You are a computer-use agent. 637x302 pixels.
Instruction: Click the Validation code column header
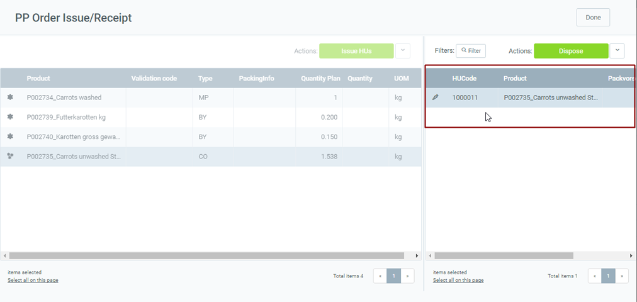154,79
